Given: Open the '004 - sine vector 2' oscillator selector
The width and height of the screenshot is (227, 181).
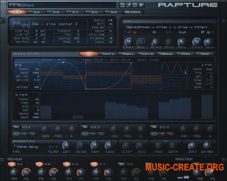Looking at the screenshot, I should (54, 24).
